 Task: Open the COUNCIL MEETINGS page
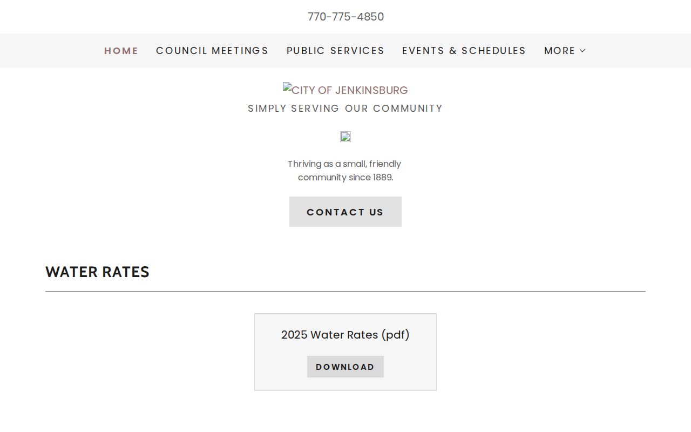tap(212, 51)
